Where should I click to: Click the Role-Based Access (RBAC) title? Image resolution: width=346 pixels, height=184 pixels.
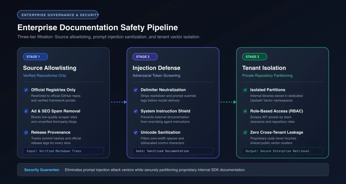tap(277, 111)
